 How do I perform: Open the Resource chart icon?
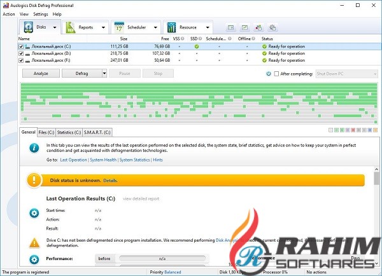point(171,27)
